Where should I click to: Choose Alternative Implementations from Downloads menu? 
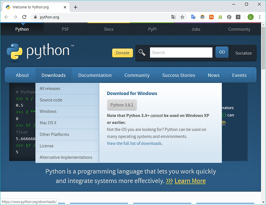click(67, 157)
